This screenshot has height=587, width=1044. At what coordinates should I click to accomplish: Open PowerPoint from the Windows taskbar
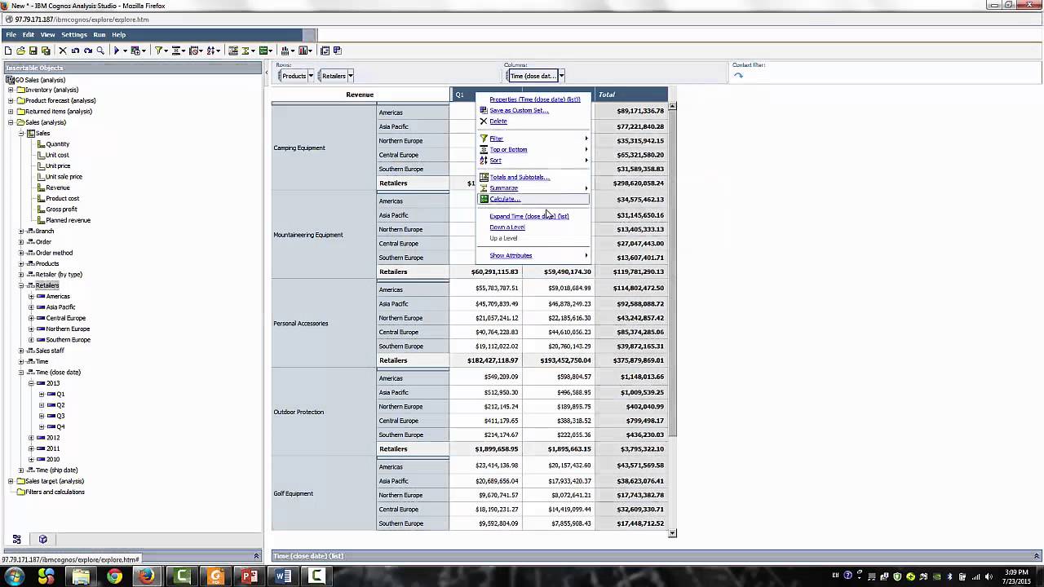tap(249, 576)
